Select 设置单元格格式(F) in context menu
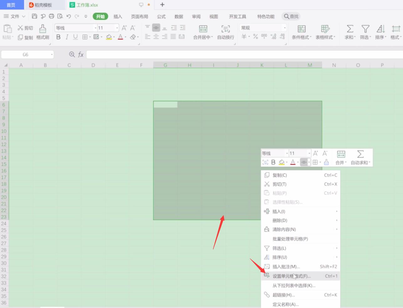The width and height of the screenshot is (403, 308). pyautogui.click(x=301, y=276)
